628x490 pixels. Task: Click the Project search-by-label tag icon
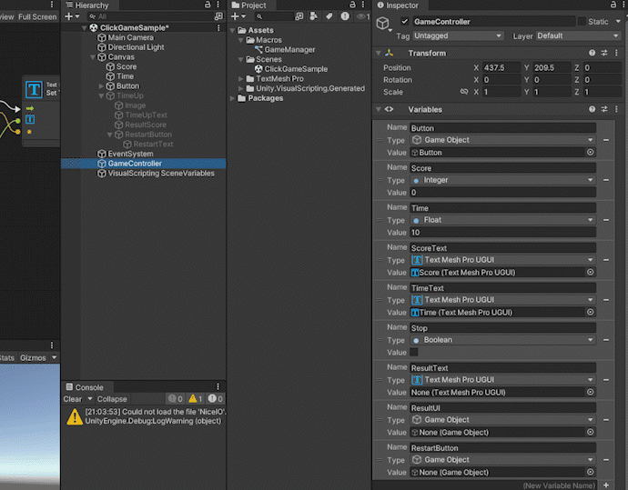(329, 16)
